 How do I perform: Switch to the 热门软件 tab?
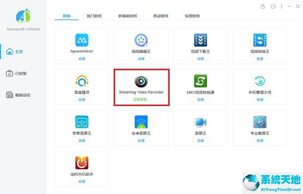pyautogui.click(x=94, y=16)
